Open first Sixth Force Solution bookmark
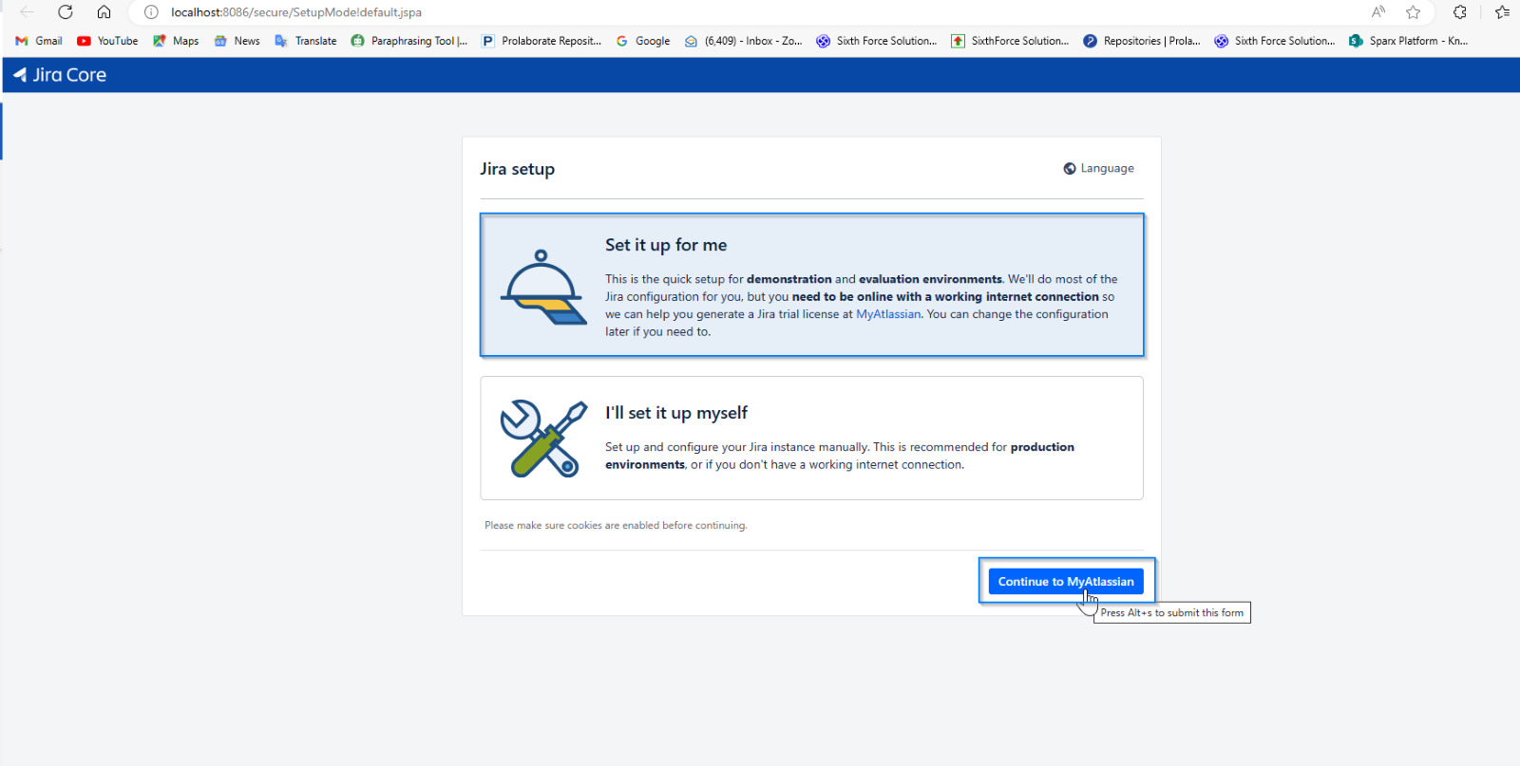 click(877, 41)
